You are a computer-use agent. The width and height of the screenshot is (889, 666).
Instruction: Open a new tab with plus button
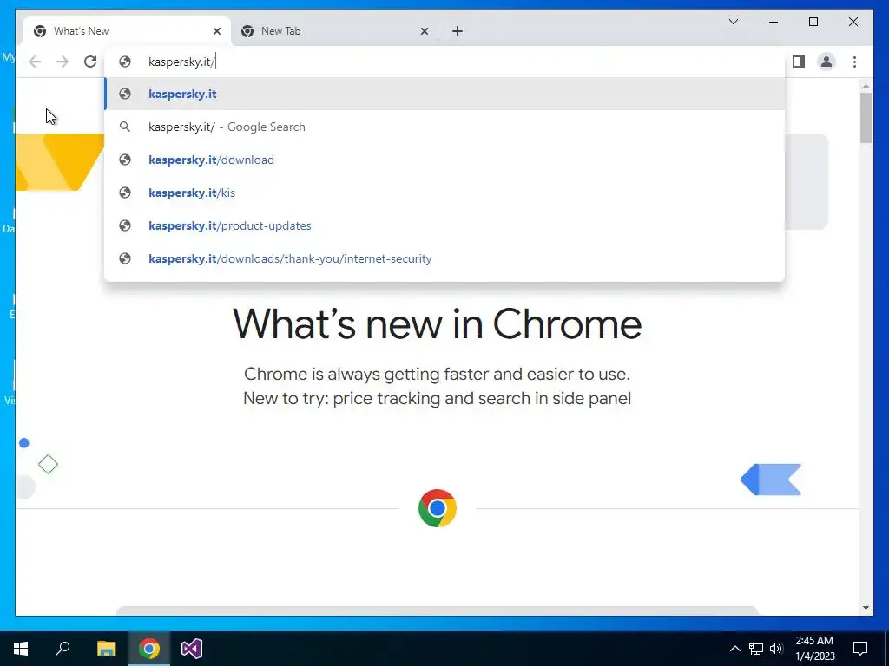tap(458, 31)
